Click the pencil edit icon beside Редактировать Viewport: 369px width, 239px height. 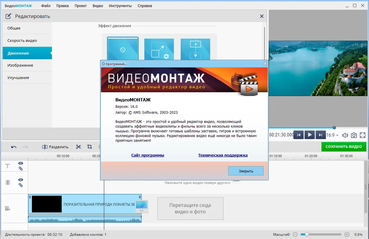9,16
